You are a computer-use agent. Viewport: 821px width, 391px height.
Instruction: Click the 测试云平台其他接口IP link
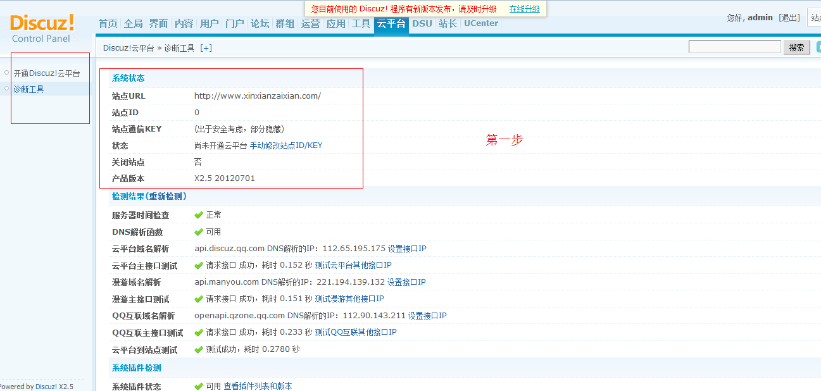click(353, 265)
